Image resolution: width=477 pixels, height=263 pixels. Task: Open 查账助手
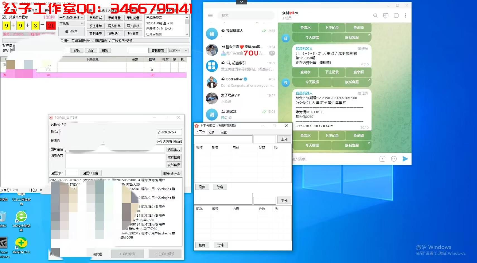click(114, 34)
